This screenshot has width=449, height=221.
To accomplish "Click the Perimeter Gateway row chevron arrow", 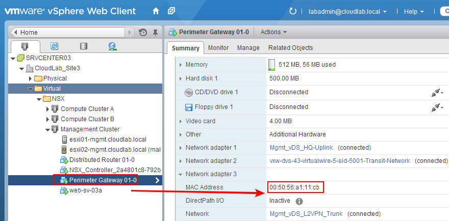I will 157,180.
